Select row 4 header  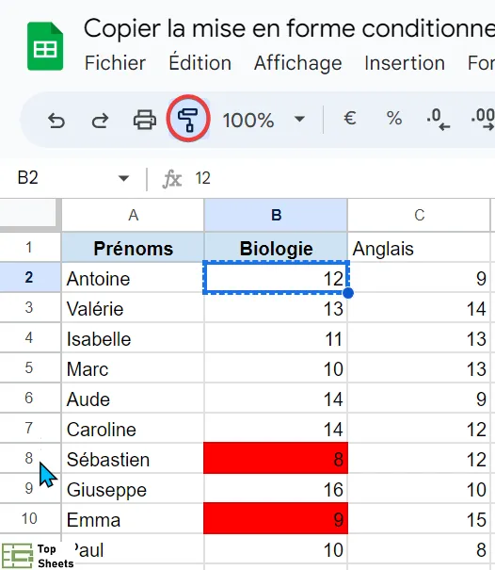29,337
